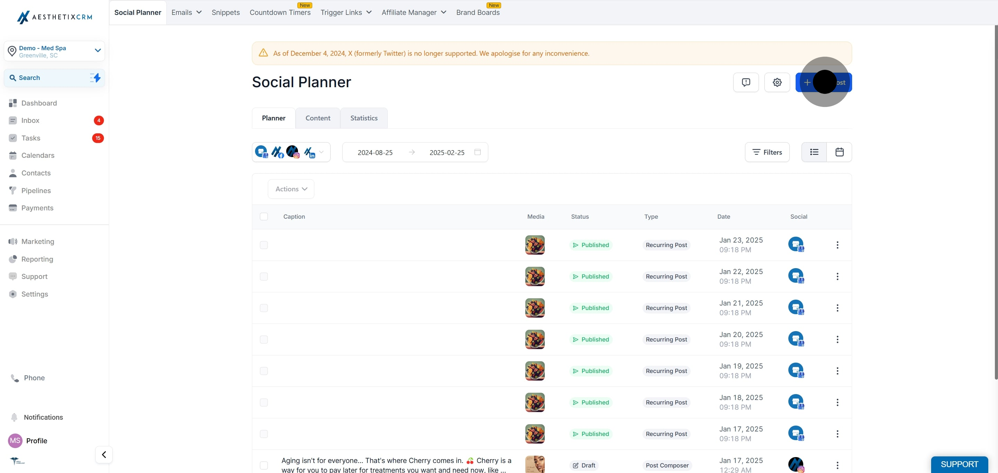Select the draft post row checkbox
This screenshot has height=473, width=998.
(x=264, y=465)
